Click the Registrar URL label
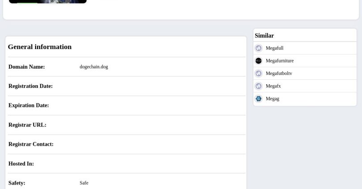 tap(27, 125)
